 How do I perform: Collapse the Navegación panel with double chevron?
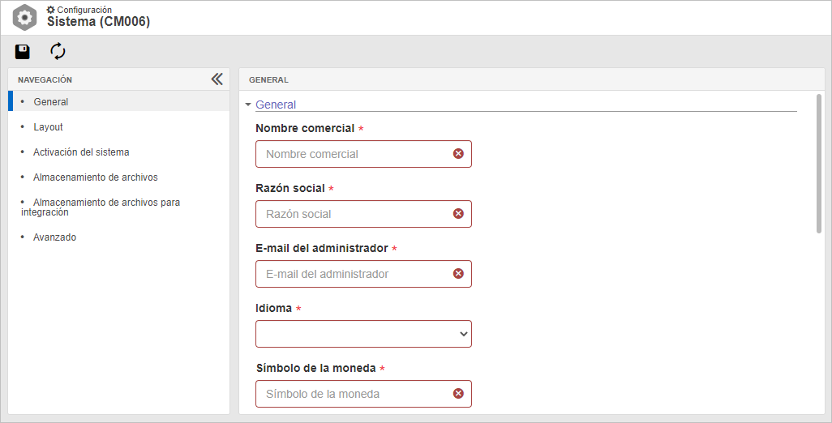[x=217, y=79]
